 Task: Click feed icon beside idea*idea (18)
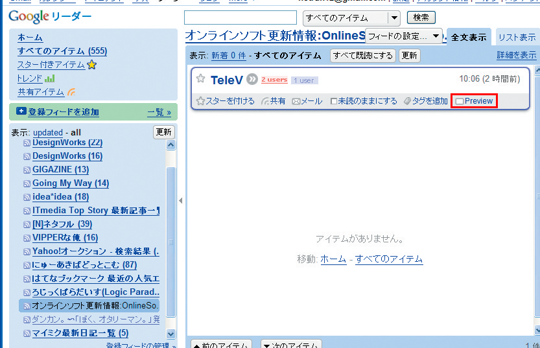pos(27,197)
